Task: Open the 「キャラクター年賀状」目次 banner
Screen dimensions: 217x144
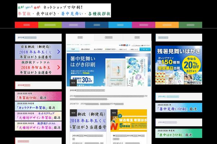Action: click(38, 106)
